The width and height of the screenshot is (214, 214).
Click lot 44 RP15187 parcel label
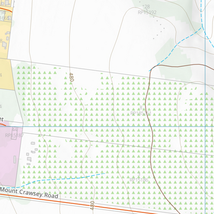coord(14,133)
